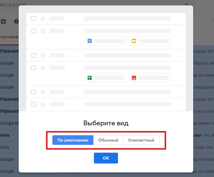Screen dimensions: 214x177
Task: Click the yellow Slides attachment icon in preview
Action: 134,41
